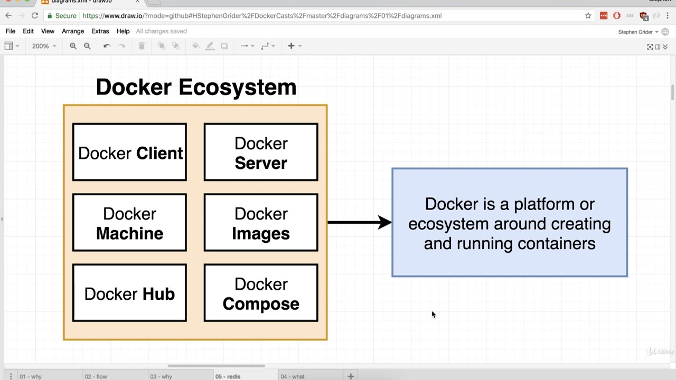Open the File menu
The width and height of the screenshot is (676, 380).
point(10,31)
